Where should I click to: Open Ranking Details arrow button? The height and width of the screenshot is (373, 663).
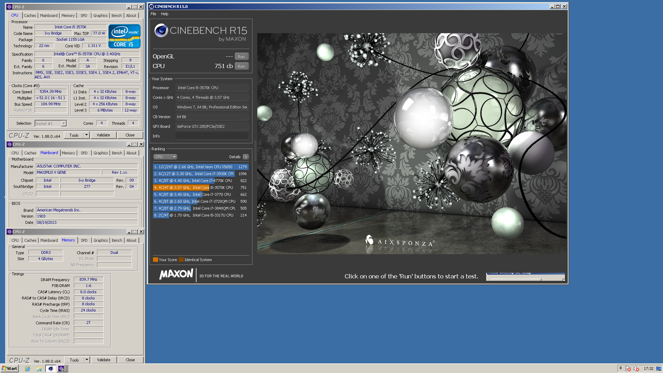point(246,157)
